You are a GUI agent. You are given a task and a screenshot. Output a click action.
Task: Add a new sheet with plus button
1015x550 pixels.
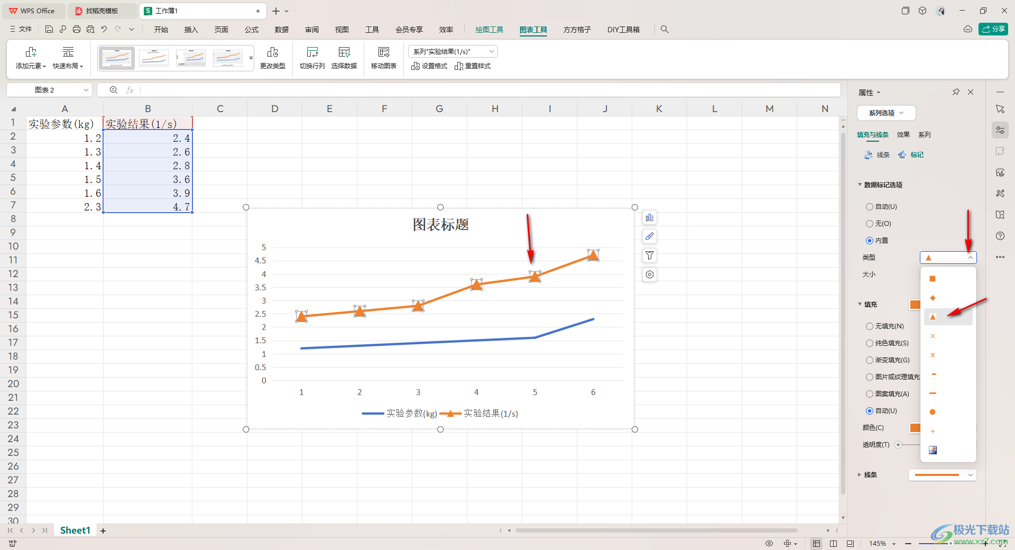103,530
